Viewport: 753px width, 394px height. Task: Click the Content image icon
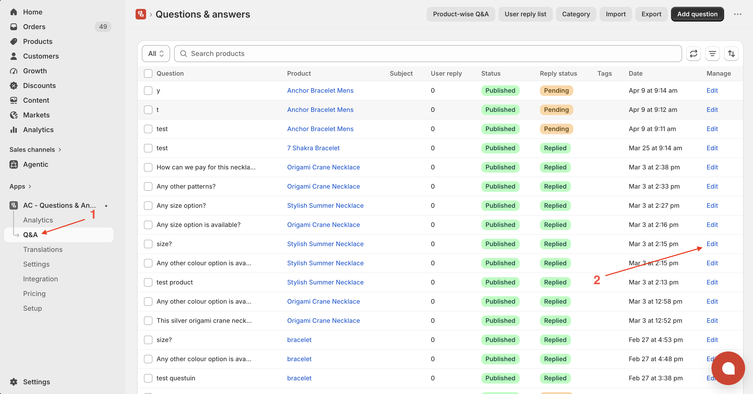click(13, 100)
